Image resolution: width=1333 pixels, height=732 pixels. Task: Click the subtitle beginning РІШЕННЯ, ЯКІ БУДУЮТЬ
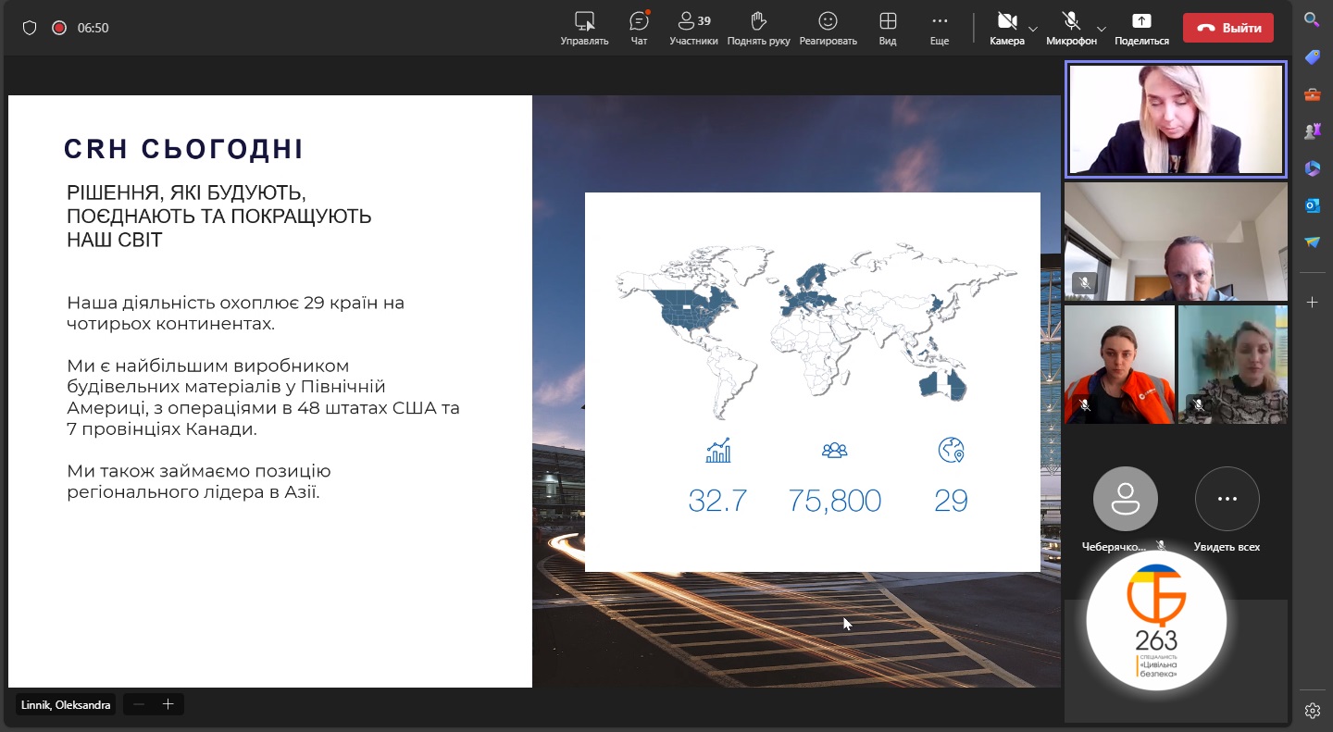[x=219, y=217]
